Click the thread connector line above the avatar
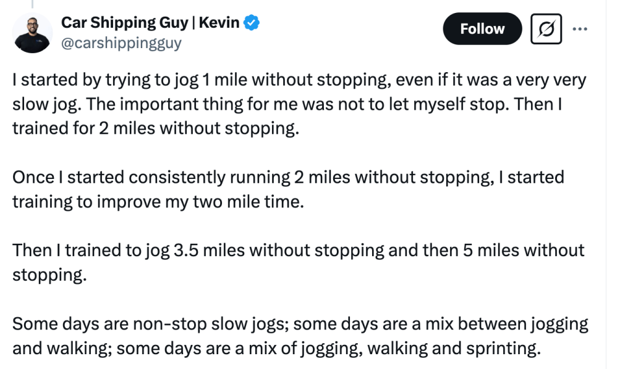The image size is (633, 369). pos(32,3)
